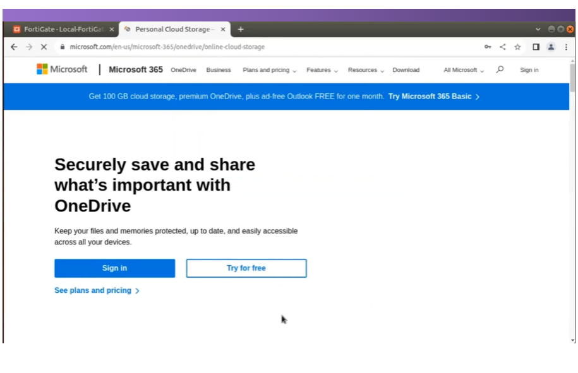Viewport: 578px width, 373px height.
Task: Open the browser profile avatar
Action: coord(551,47)
